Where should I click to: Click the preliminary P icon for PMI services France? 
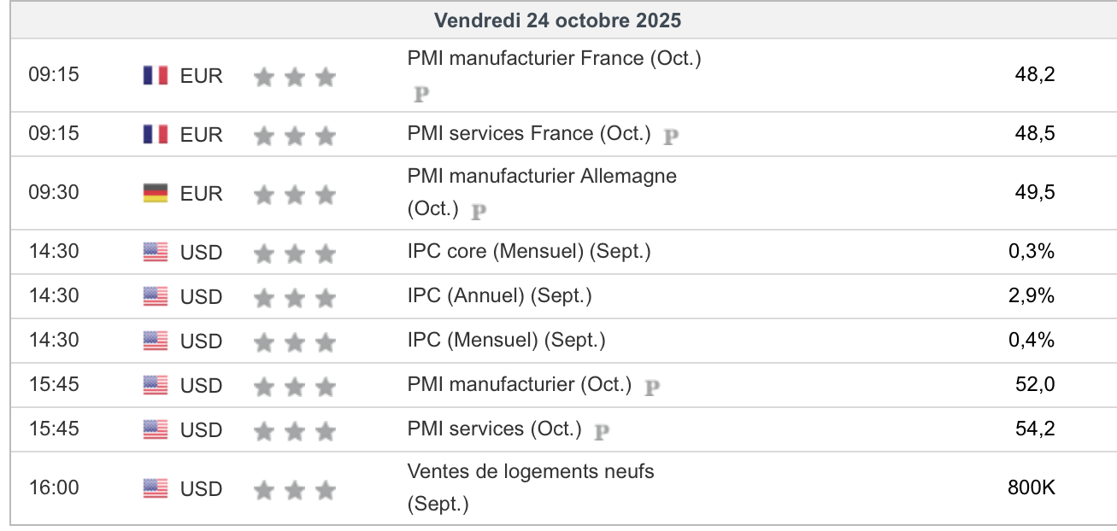[x=672, y=135]
